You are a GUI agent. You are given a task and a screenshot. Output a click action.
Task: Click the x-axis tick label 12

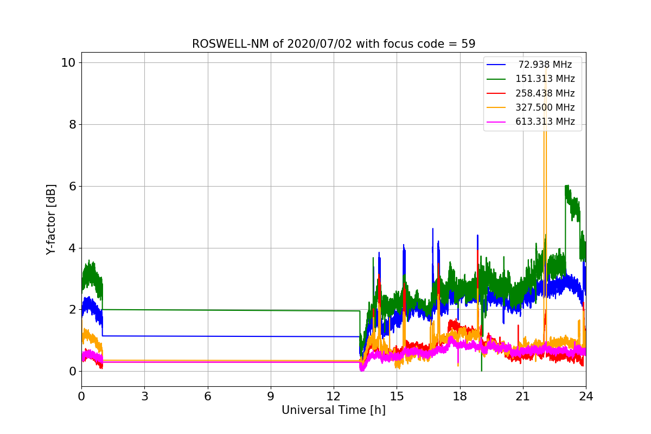(x=334, y=396)
